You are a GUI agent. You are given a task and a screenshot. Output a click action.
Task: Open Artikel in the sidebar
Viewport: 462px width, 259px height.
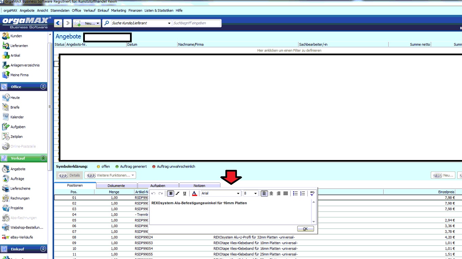pyautogui.click(x=11, y=56)
